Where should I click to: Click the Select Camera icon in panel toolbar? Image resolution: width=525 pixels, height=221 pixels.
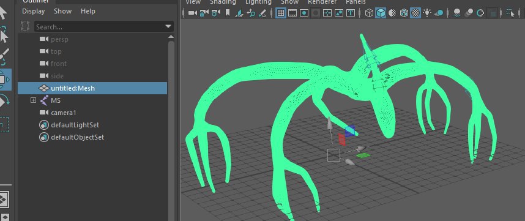click(x=193, y=13)
